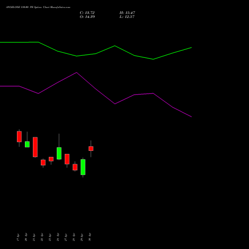
Task: Select the small red candlestick for 23 Apr
Action: (51, 159)
